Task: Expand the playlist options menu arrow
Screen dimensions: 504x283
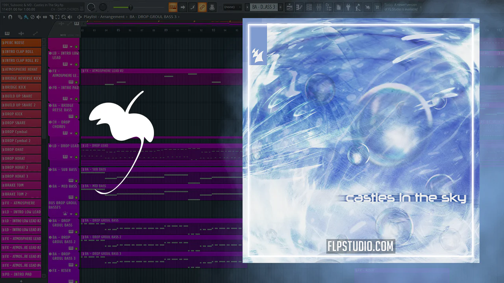Action: [x=4, y=17]
